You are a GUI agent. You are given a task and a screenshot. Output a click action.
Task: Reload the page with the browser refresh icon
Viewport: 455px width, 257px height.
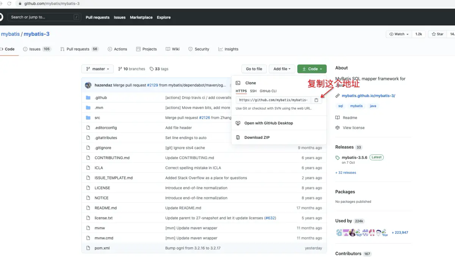pos(9,3)
